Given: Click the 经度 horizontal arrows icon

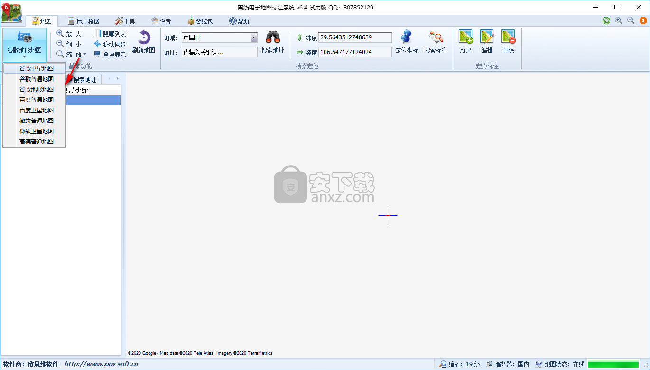Looking at the screenshot, I should tap(300, 52).
